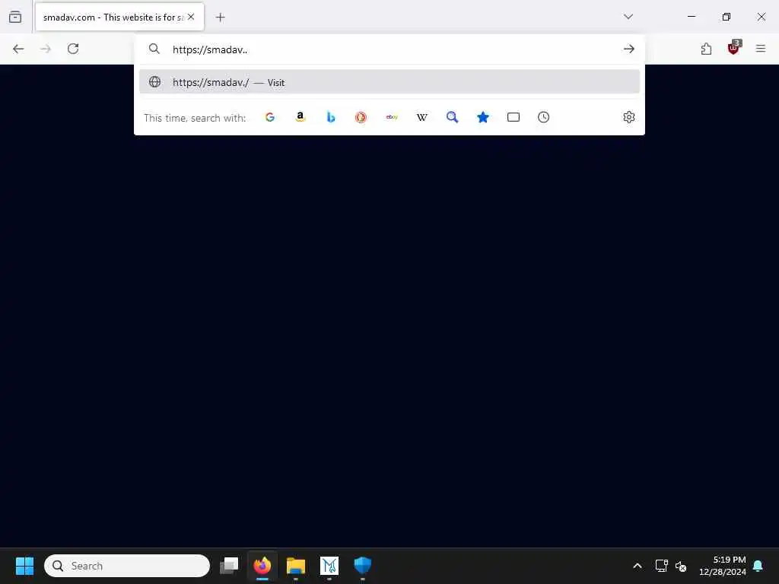This screenshot has height=584, width=779.
Task: Open the Windows Start menu
Action: pos(24,566)
